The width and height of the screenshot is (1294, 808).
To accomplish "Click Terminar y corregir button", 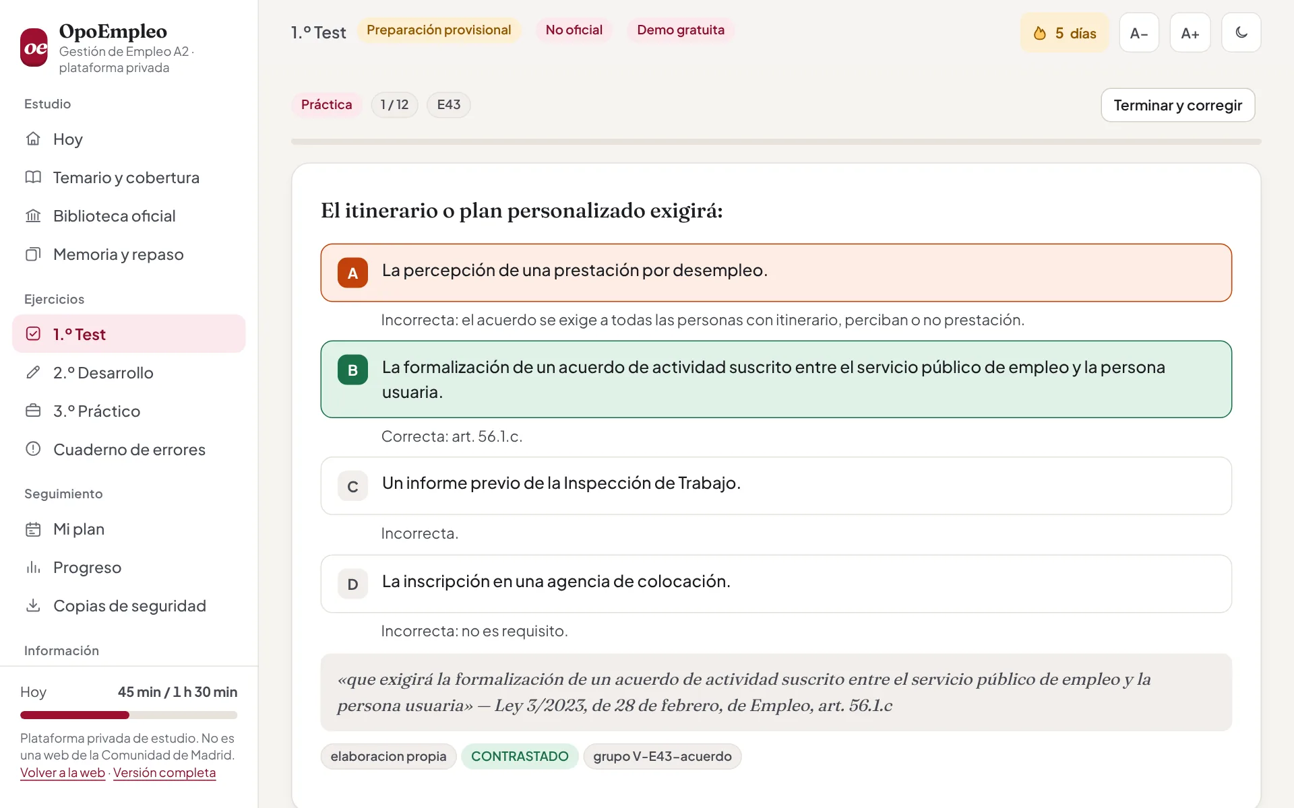I will tap(1177, 105).
